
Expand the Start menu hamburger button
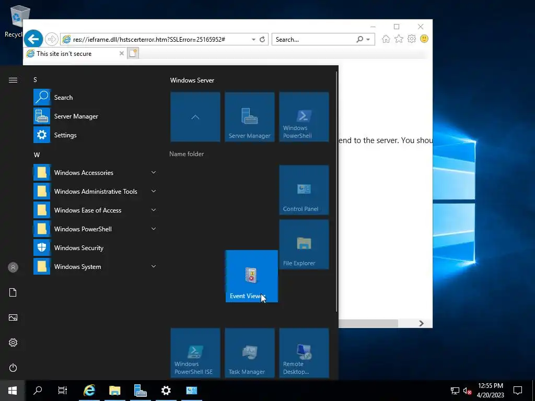[13, 80]
